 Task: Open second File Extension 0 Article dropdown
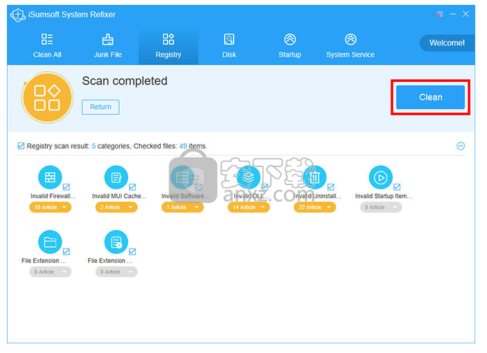click(116, 272)
